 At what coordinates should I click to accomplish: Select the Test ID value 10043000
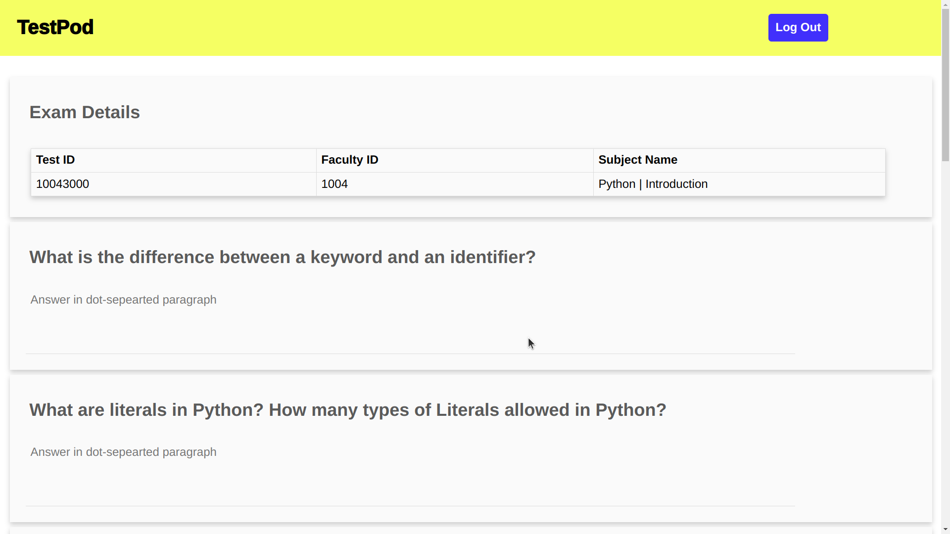pos(62,184)
